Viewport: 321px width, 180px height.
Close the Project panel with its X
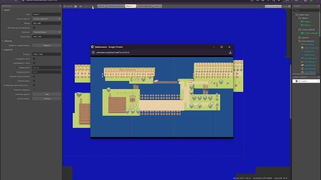(x=319, y=6)
